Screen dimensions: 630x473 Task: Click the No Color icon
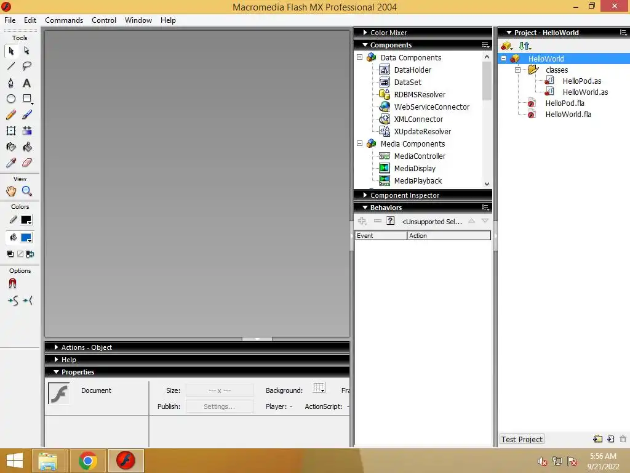[20, 254]
